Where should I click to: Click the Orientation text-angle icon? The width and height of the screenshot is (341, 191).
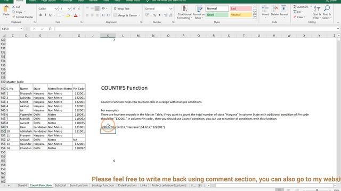point(103,8)
